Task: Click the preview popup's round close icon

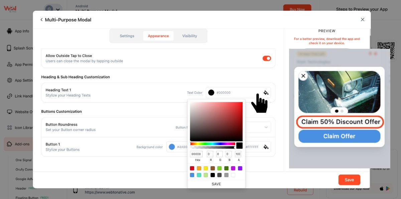Action: [x=303, y=76]
